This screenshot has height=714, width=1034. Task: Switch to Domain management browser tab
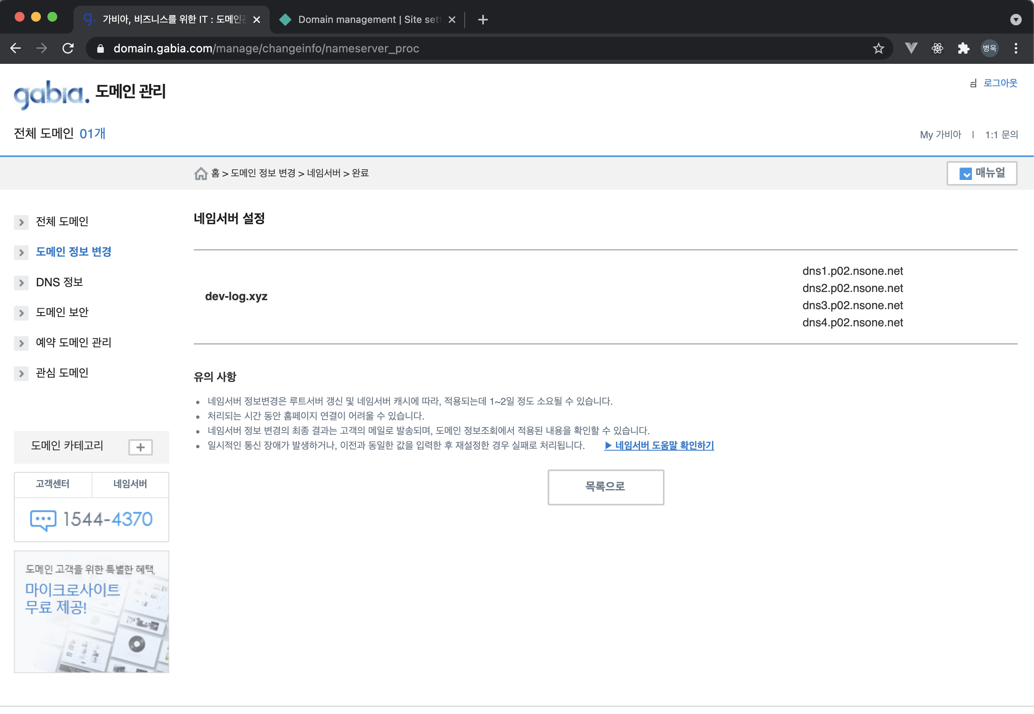point(367,19)
